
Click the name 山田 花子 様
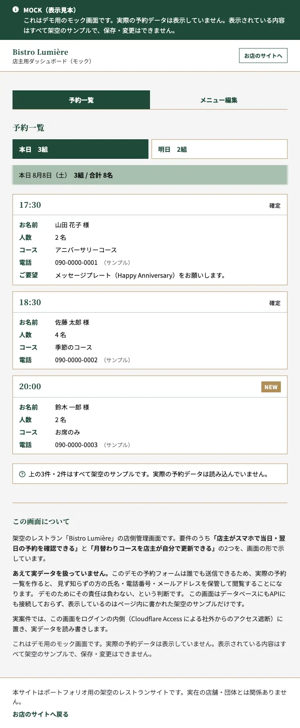(72, 225)
